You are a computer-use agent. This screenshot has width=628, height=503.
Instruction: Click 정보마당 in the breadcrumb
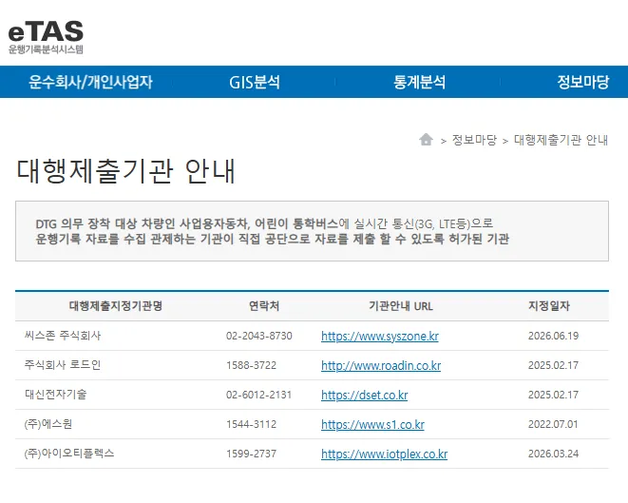click(x=474, y=140)
